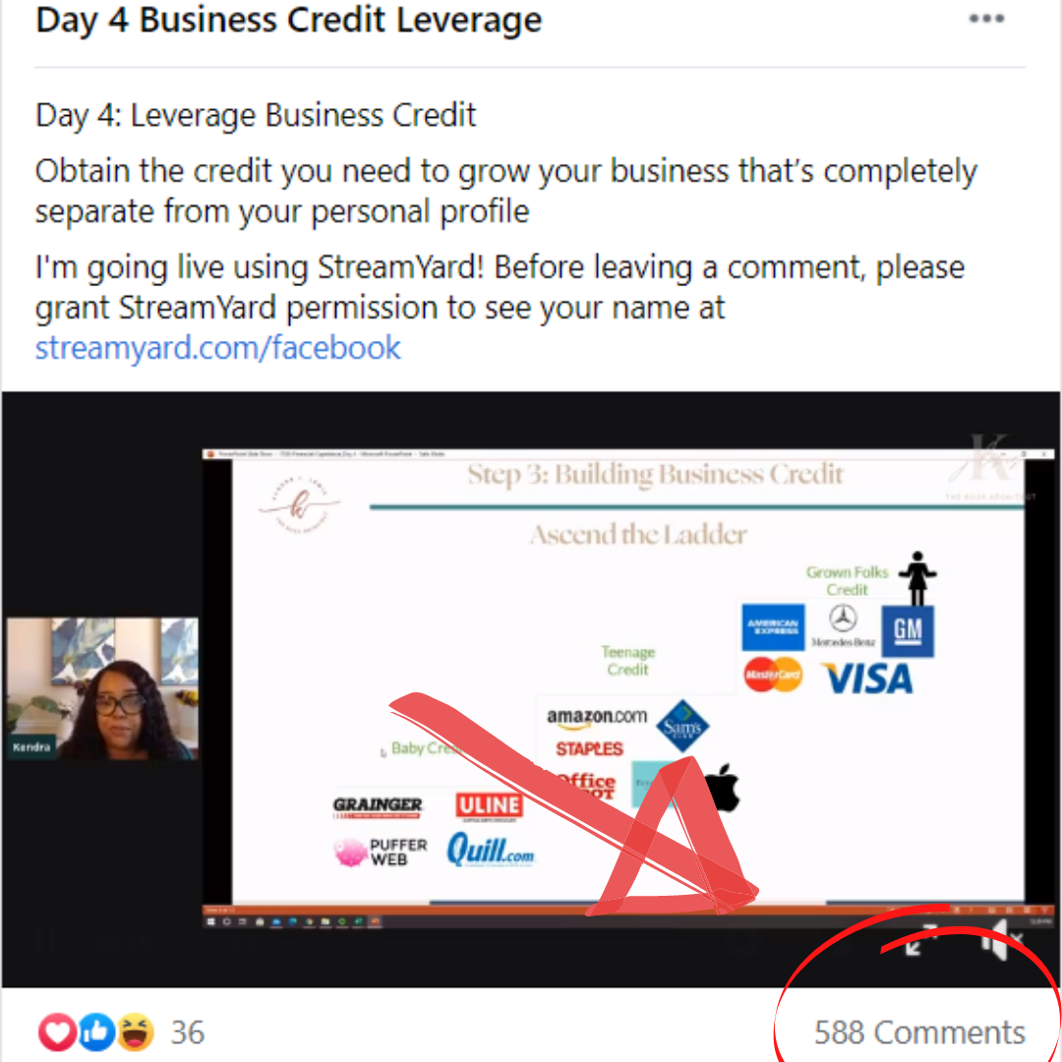The image size is (1062, 1062).
Task: Click the Day 4 Business Credit Leverage title
Action: (x=288, y=20)
